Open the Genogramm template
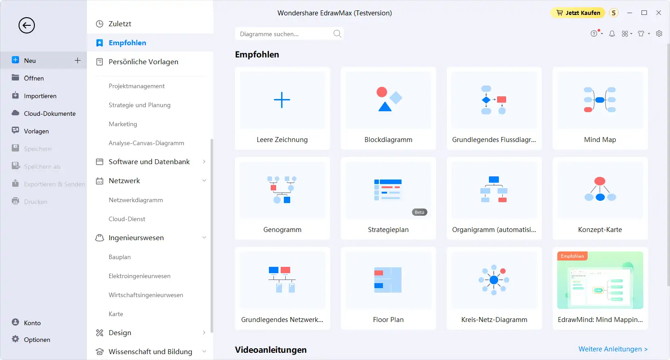The image size is (670, 360). [x=282, y=199]
